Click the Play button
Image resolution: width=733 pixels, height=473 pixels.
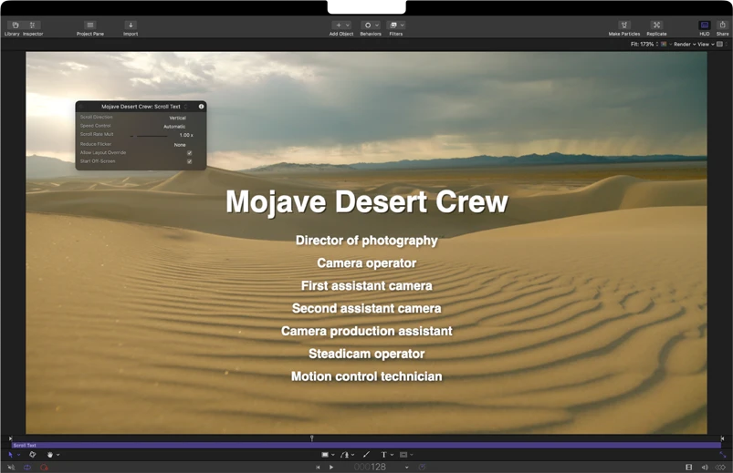[x=331, y=467]
